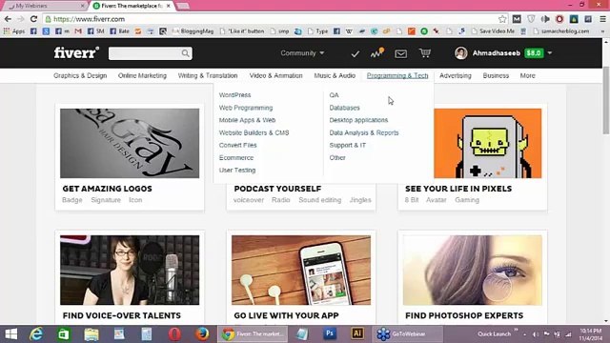Open the Apps bookmarks shortcut
The width and height of the screenshot is (610, 343).
(x=14, y=31)
